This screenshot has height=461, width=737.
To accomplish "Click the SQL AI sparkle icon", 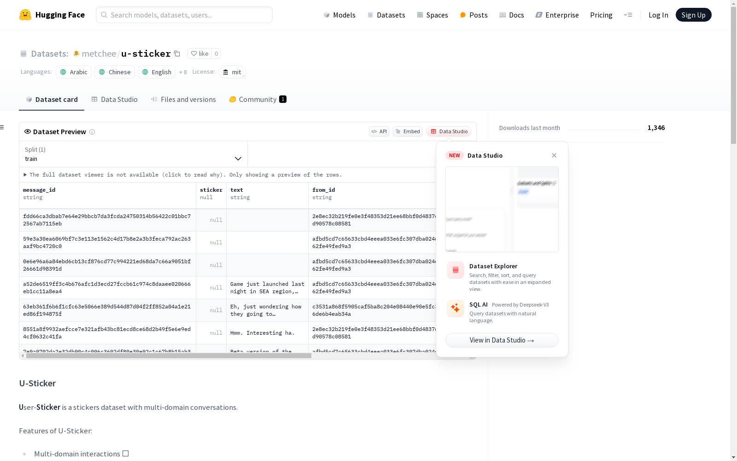I will (x=455, y=308).
